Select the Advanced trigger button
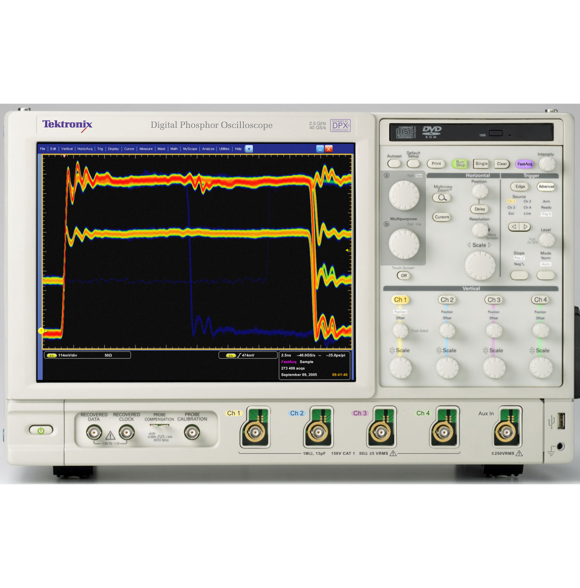The image size is (580, 588). 546,187
